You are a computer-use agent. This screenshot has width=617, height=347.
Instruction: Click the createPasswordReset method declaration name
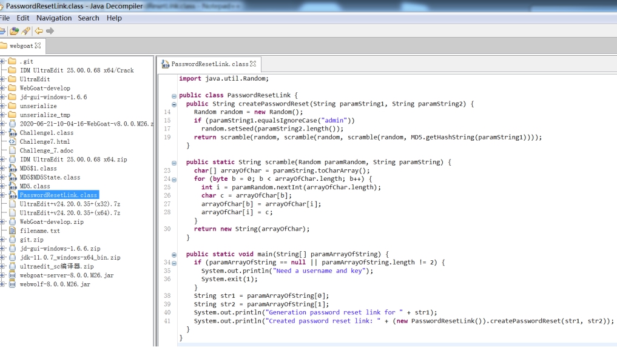click(x=274, y=104)
